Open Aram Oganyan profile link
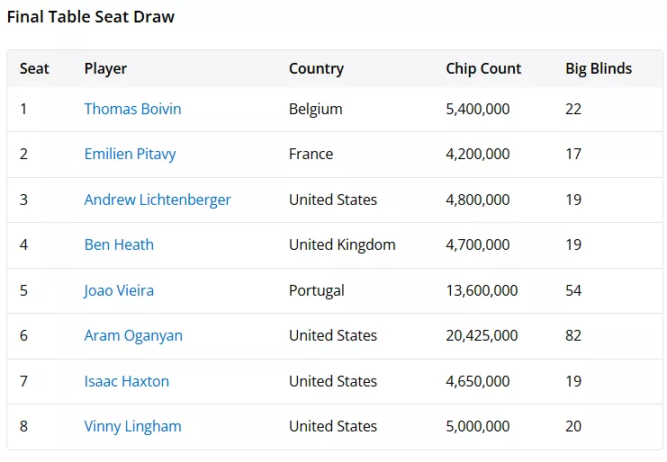 point(133,335)
